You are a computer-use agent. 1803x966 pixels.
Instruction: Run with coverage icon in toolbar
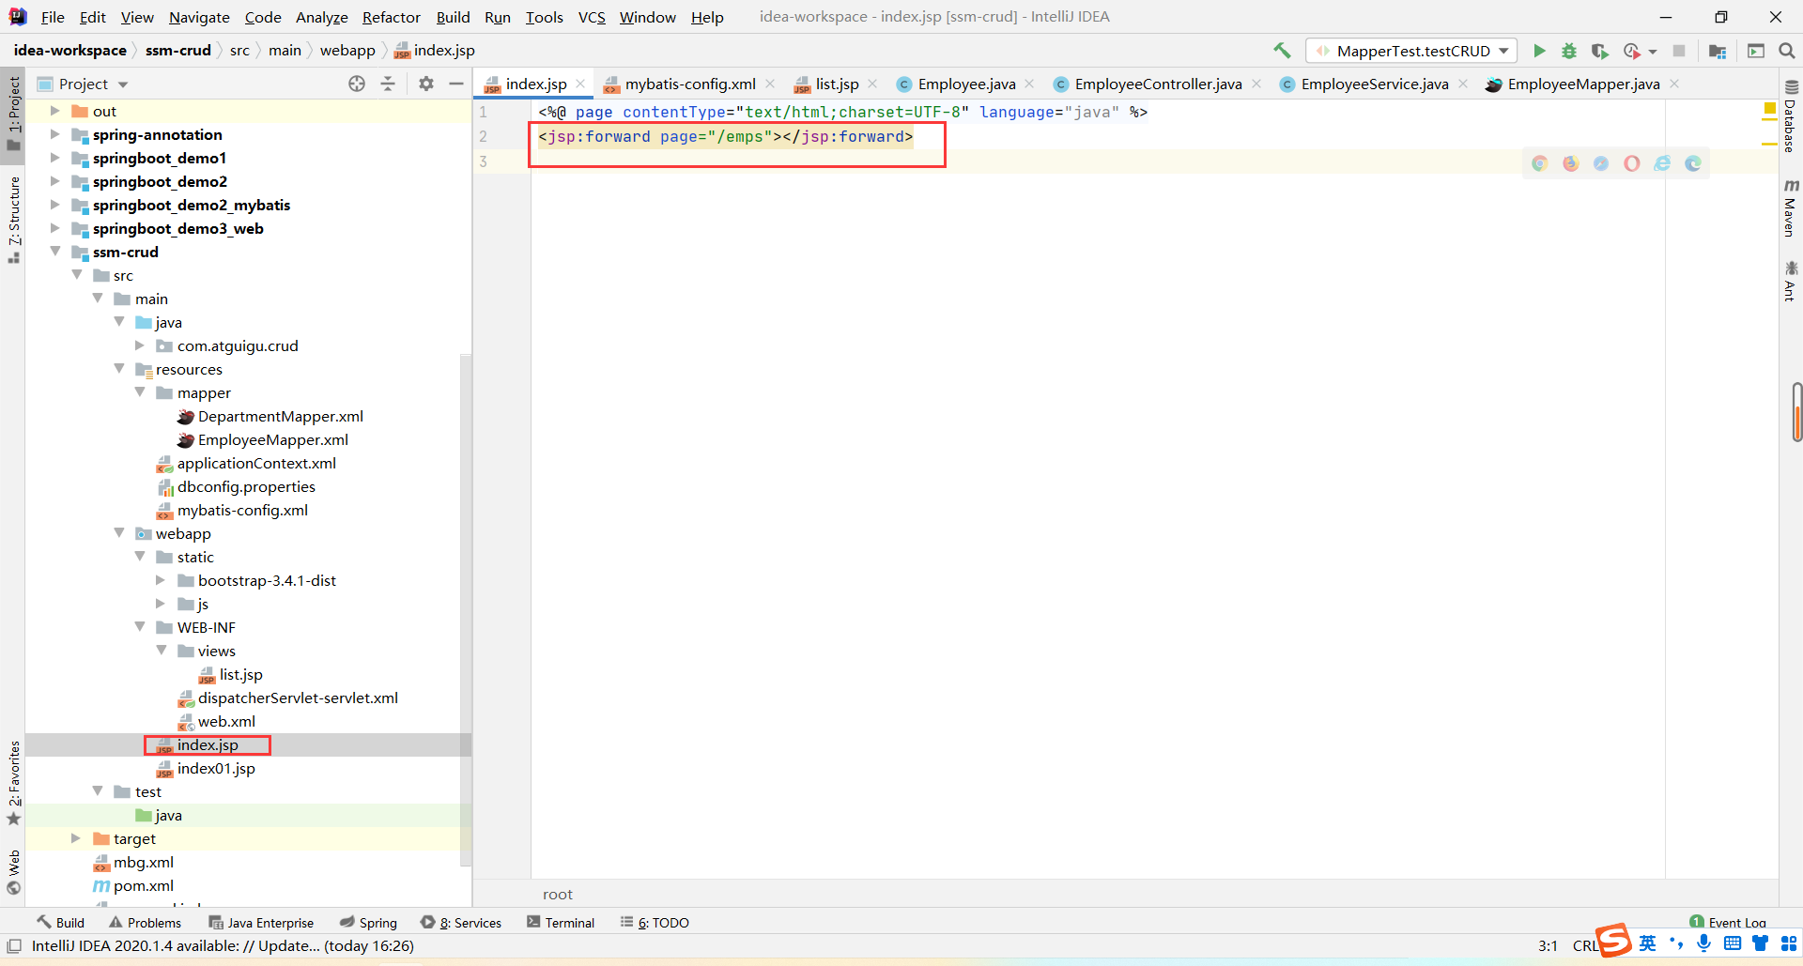(x=1600, y=51)
